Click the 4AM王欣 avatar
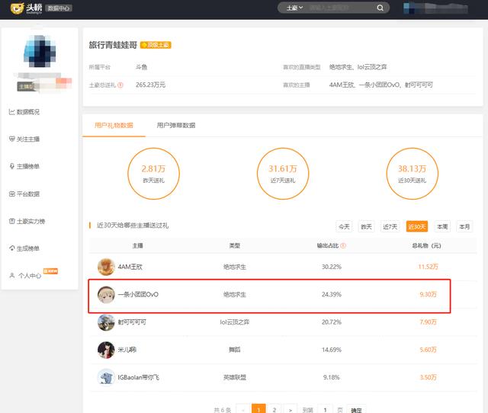The width and height of the screenshot is (488, 413). [x=106, y=267]
